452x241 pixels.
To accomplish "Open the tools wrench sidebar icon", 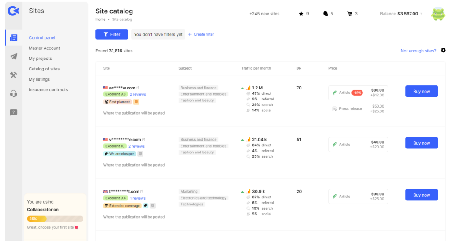I will (13, 75).
